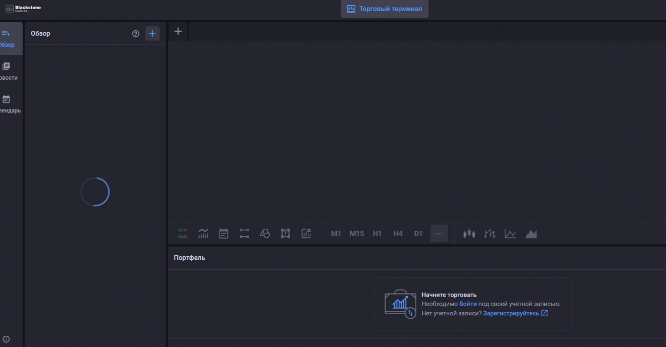Select the line drawing tool
Viewport: 666px width, 347px height.
click(244, 234)
